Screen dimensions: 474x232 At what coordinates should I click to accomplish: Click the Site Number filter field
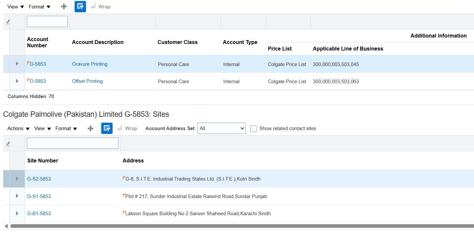pyautogui.click(x=73, y=143)
